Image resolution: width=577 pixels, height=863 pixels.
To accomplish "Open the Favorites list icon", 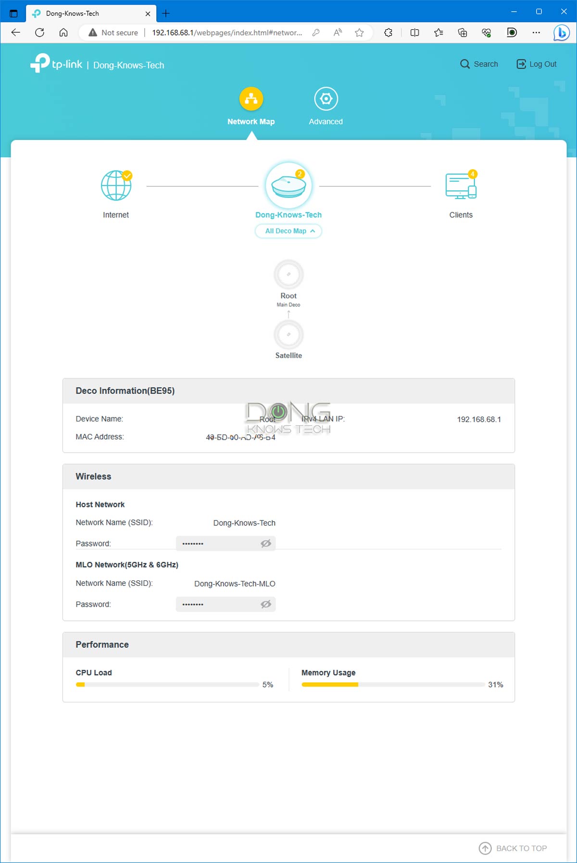I will click(x=439, y=33).
